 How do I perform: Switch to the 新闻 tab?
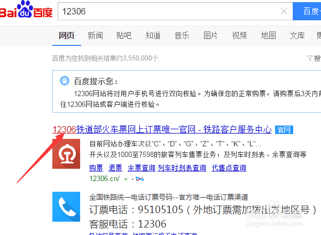point(95,36)
